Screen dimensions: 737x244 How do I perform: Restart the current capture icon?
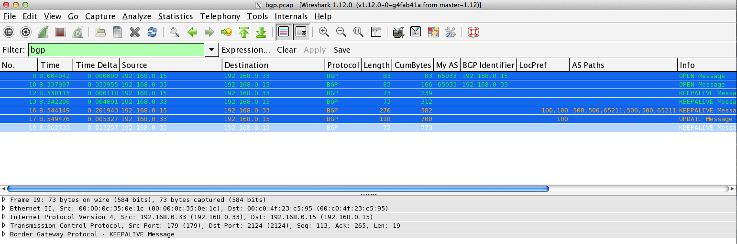click(77, 32)
